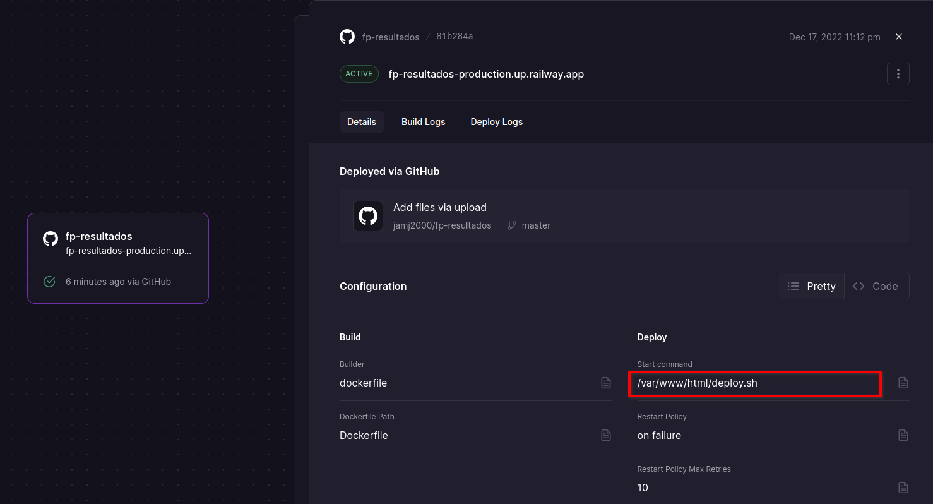Open the jamj2000/fp-resultados repository link

tap(442, 225)
